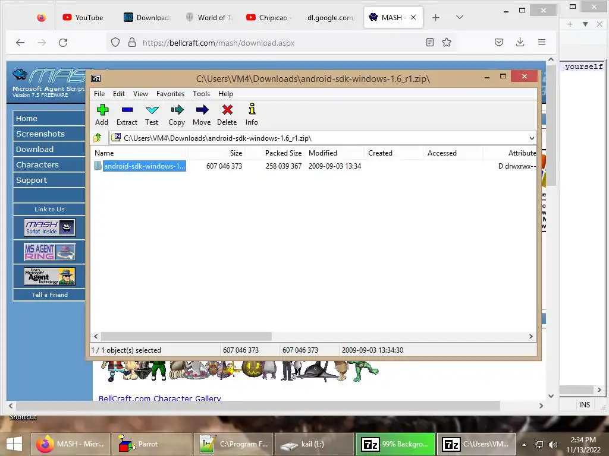Click the bellcraft.com URL address bar
This screenshot has width=609, height=456.
point(218,43)
